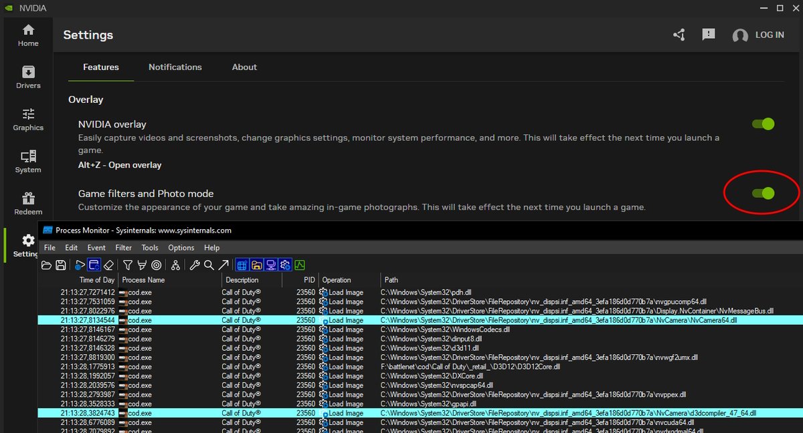The height and width of the screenshot is (433, 803).
Task: Toggle Show Network Activity in Process Monitor
Action: pyautogui.click(x=271, y=265)
